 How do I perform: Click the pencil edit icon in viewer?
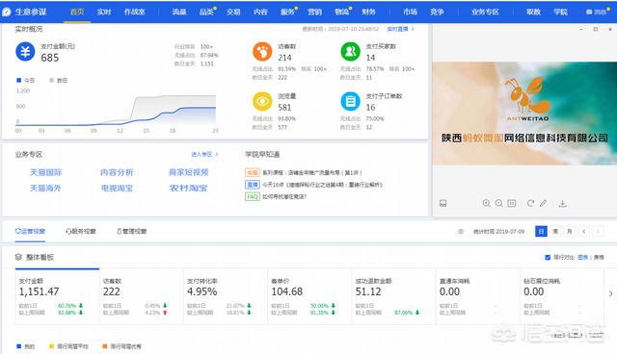pos(544,203)
